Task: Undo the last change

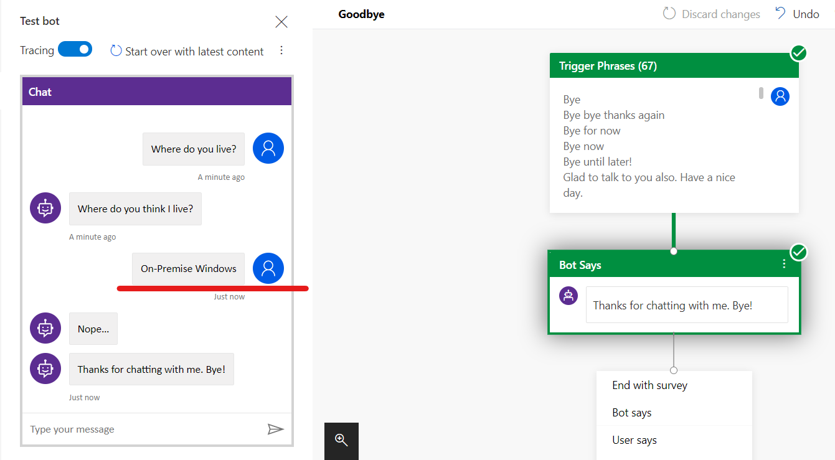Action: click(806, 14)
